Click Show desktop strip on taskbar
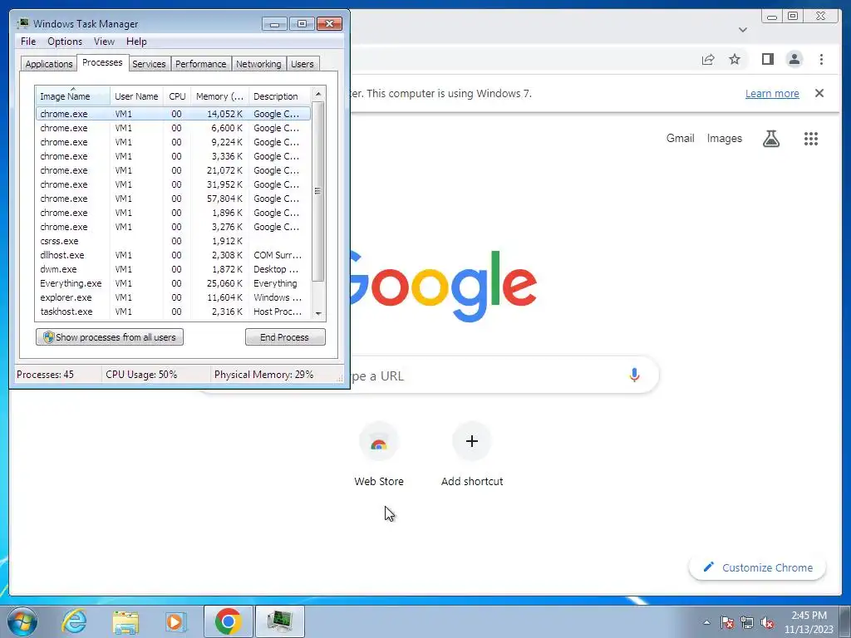Screen dimensions: 851x638 point(845,621)
